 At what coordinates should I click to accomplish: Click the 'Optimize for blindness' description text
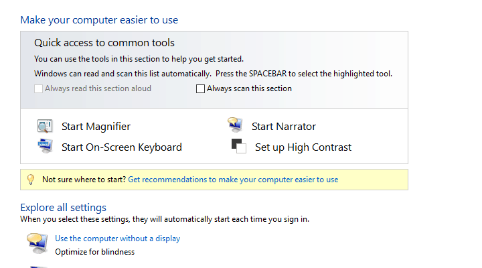point(94,252)
